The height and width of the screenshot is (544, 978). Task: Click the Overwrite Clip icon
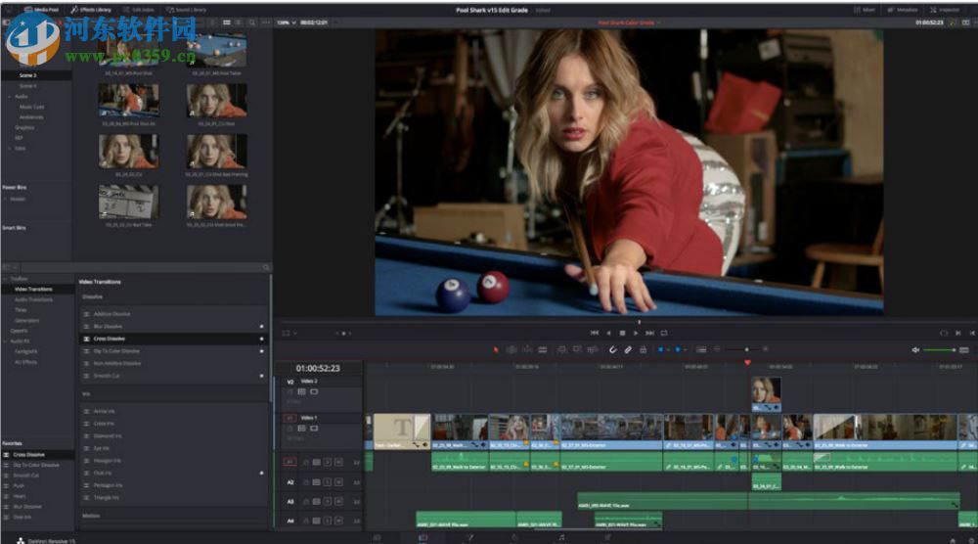[x=577, y=350]
